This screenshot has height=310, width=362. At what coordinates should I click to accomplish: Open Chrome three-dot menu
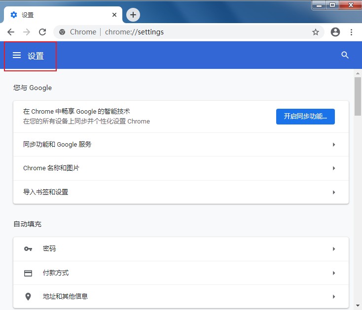[351, 32]
